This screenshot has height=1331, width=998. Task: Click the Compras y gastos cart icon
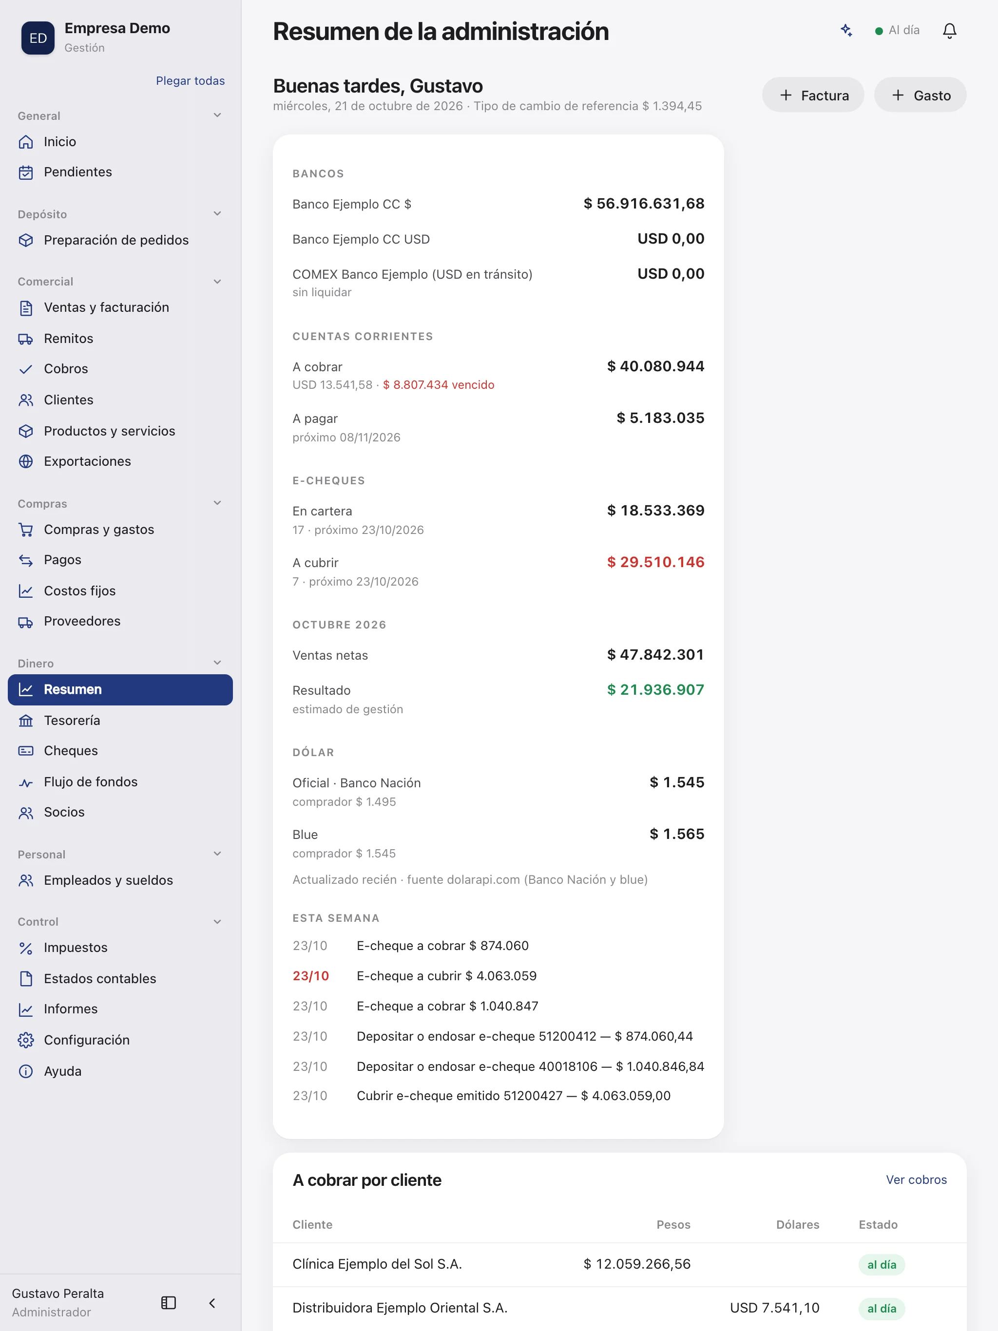click(26, 530)
